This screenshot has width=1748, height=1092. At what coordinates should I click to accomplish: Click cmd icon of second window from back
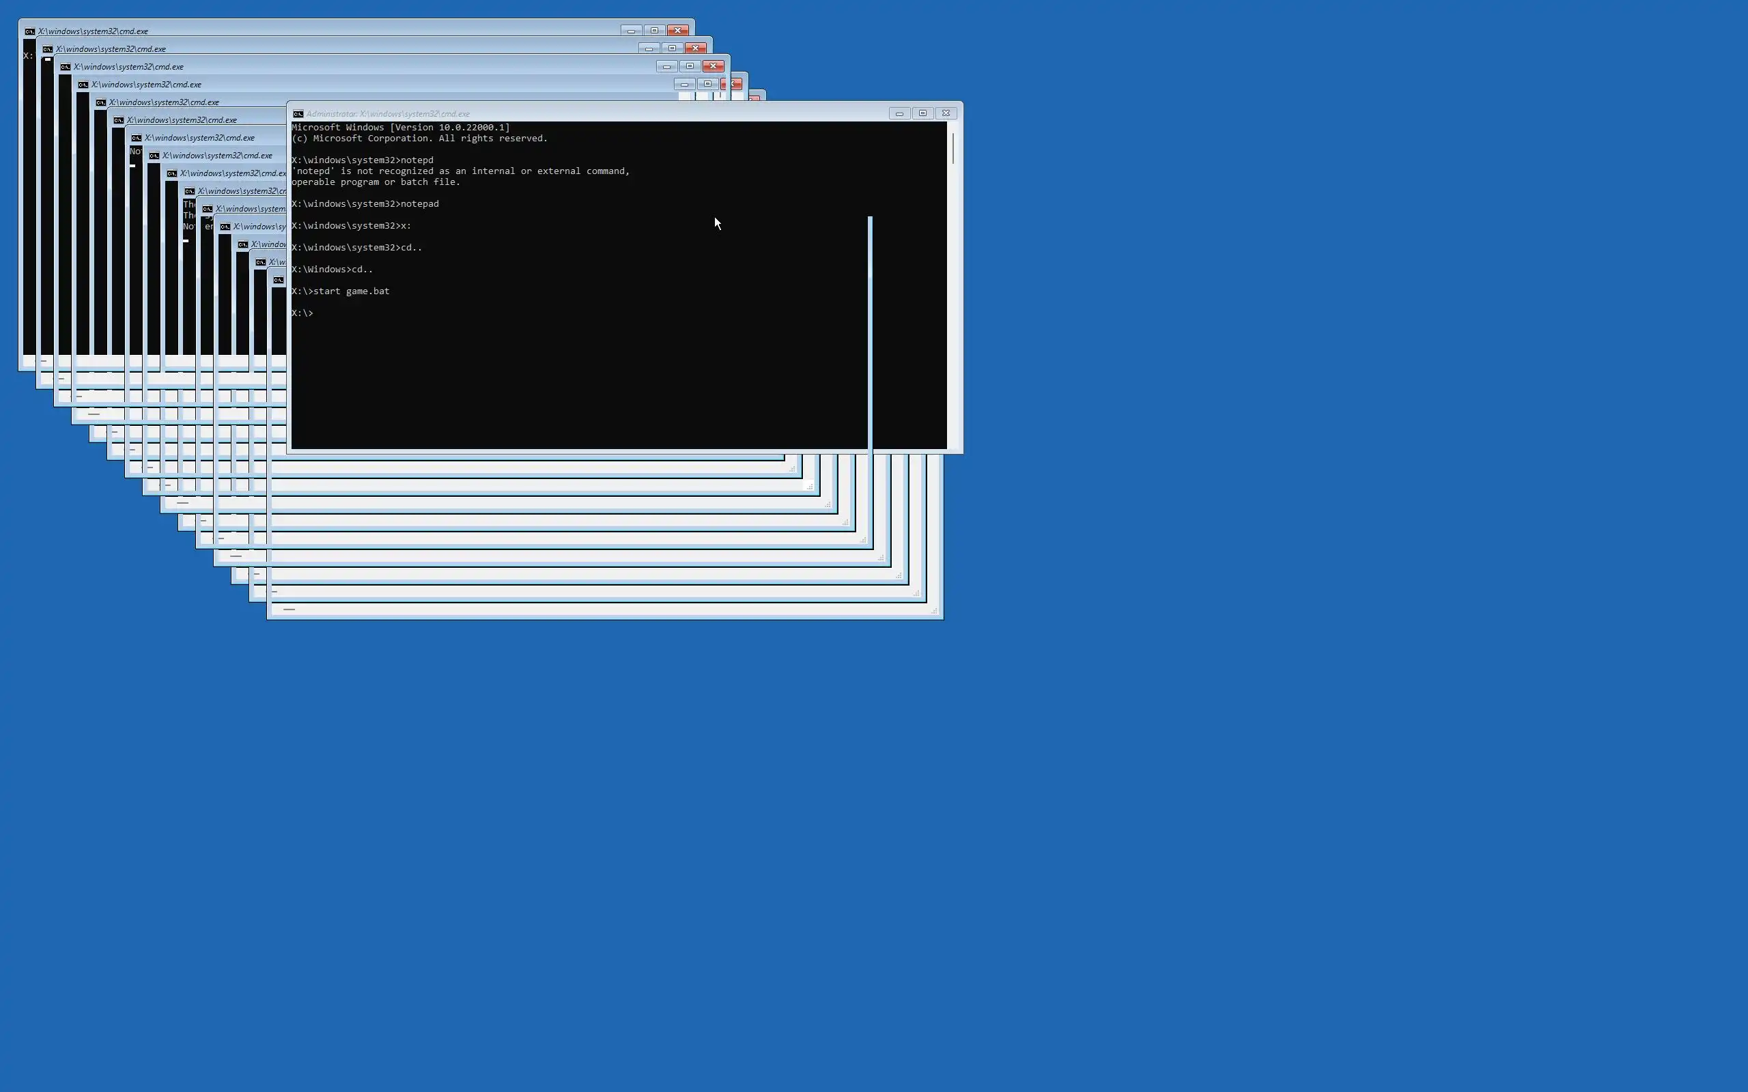click(x=48, y=49)
